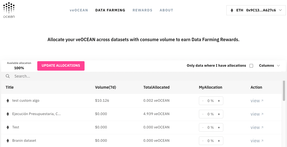Screen dimensions: 287x147
Task: Click external arrow icon on Branin dataset view
Action: coord(262,141)
